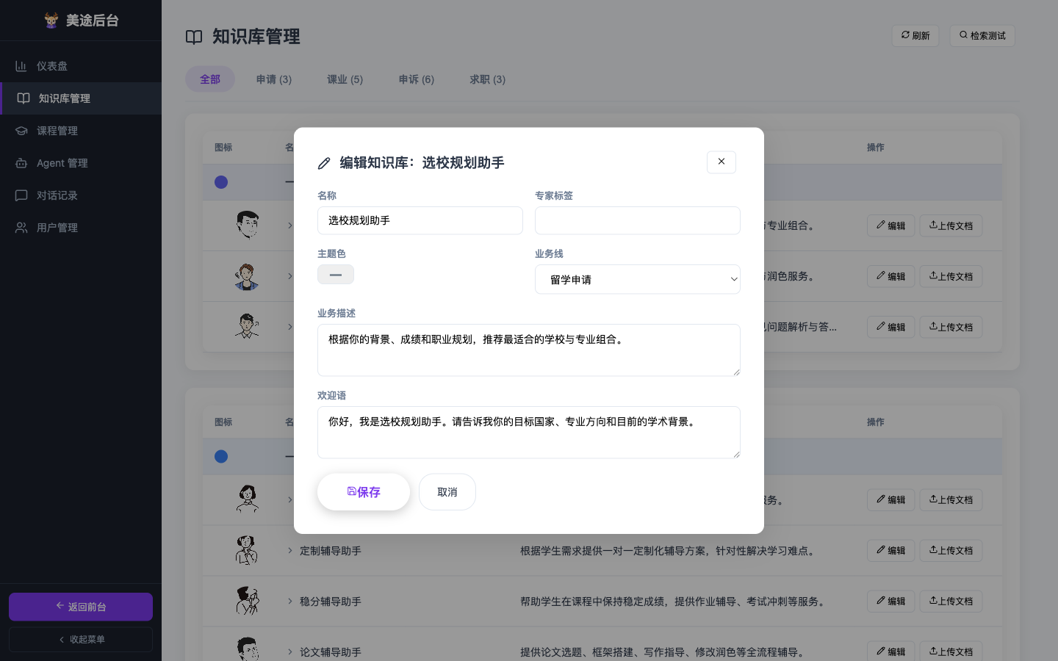
Task: Save the knowledge base with 保存
Action: point(364,492)
